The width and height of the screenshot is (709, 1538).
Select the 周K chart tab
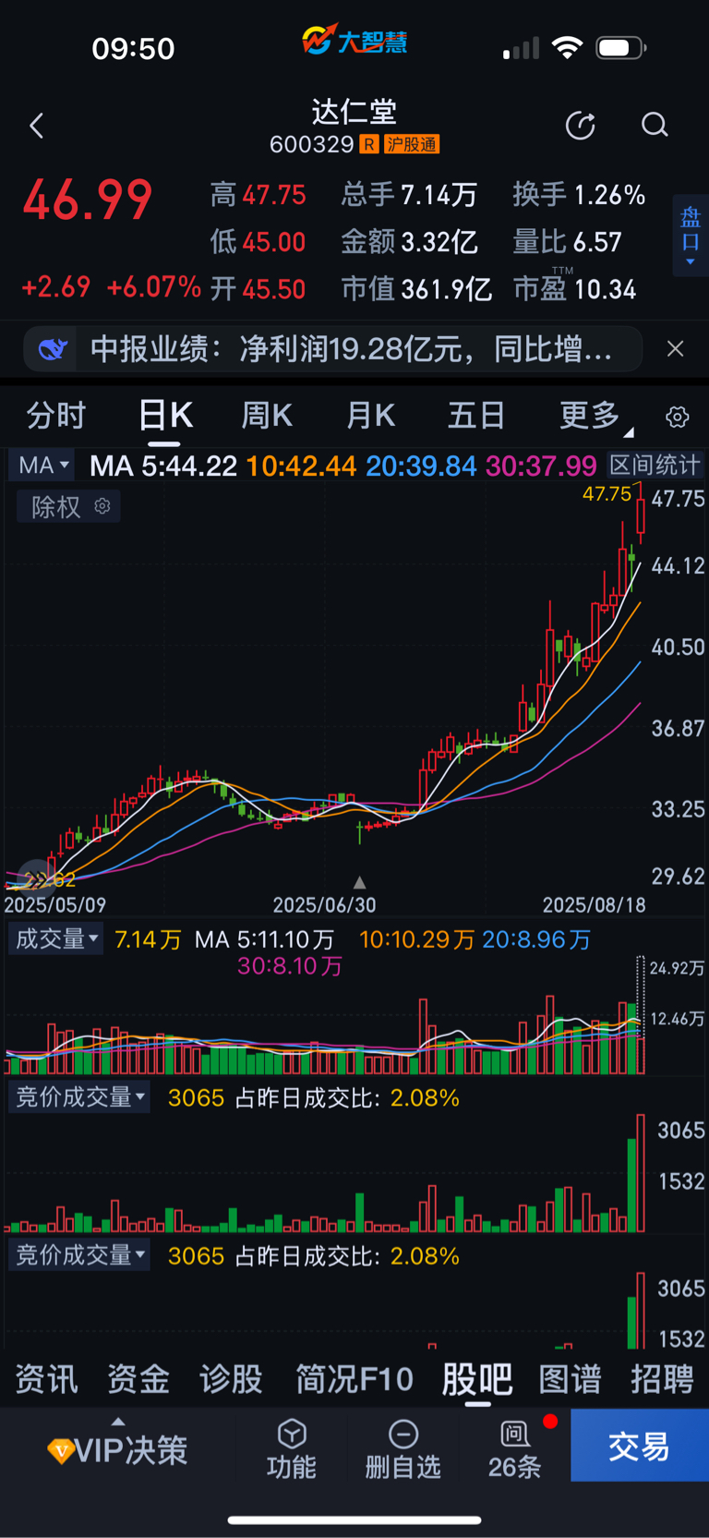coord(267,416)
